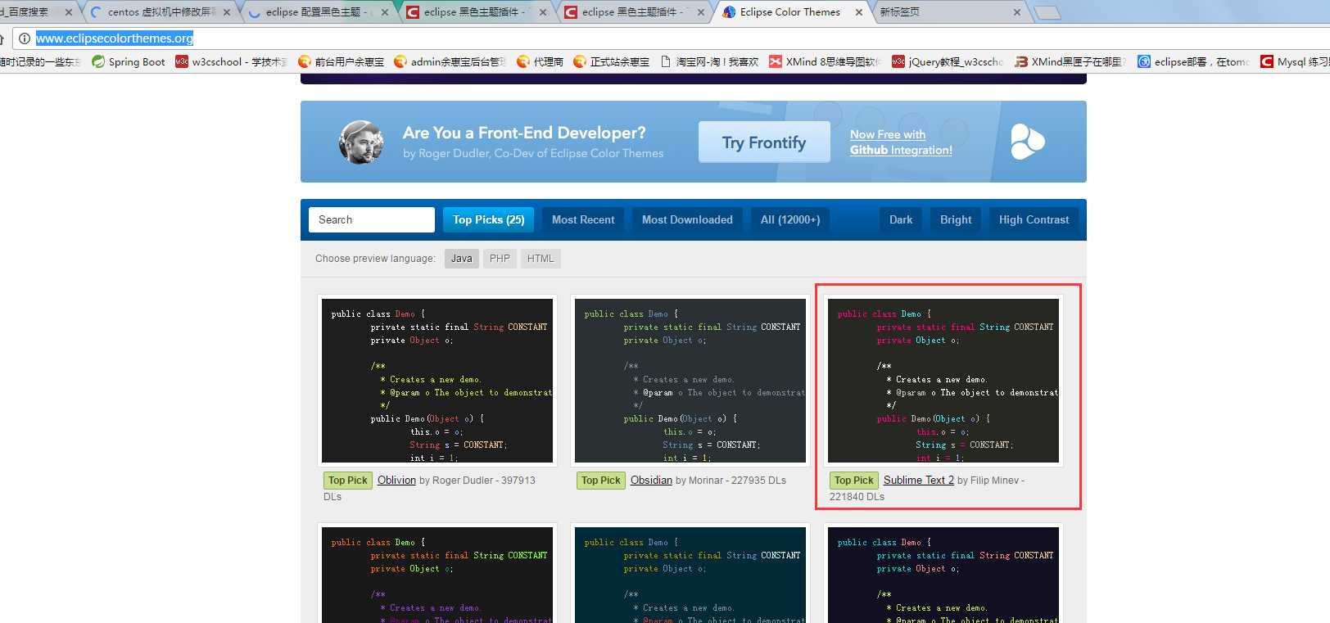Open the 代理商 bookmark icon
Viewport: 1330px width, 623px height.
(x=523, y=61)
